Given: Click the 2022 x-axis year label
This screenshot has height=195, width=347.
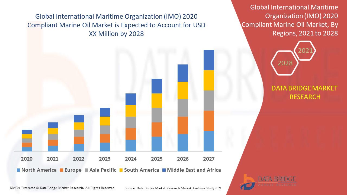Looking at the screenshot, I should (x=79, y=159).
